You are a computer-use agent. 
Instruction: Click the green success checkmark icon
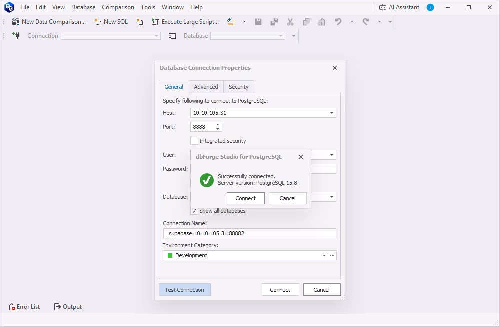[207, 180]
